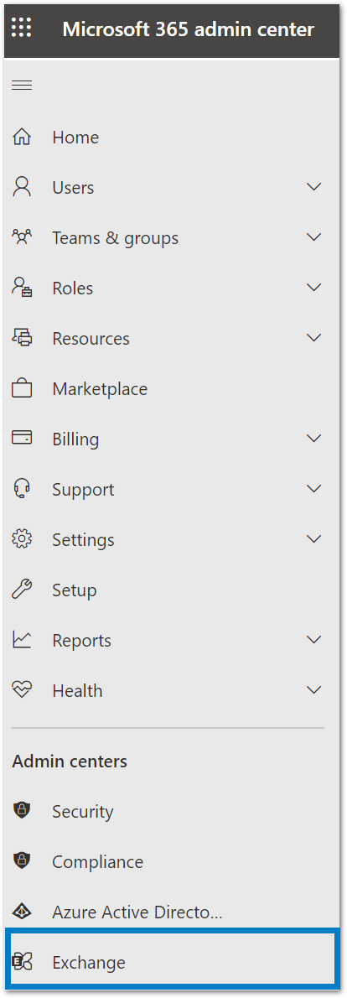The width and height of the screenshot is (347, 998).
Task: Click the Marketplace shopping bag icon
Action: 22,388
